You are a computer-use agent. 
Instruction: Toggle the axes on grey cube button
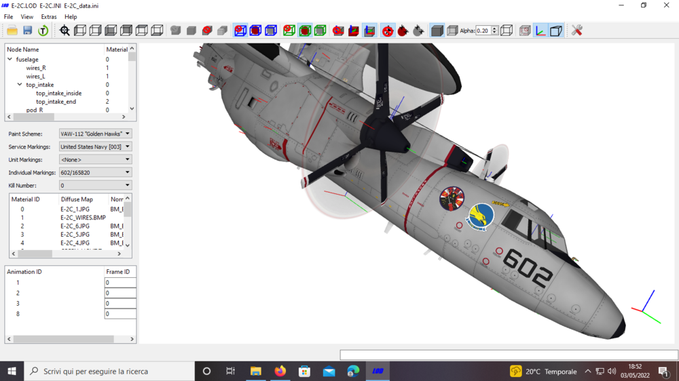point(369,31)
